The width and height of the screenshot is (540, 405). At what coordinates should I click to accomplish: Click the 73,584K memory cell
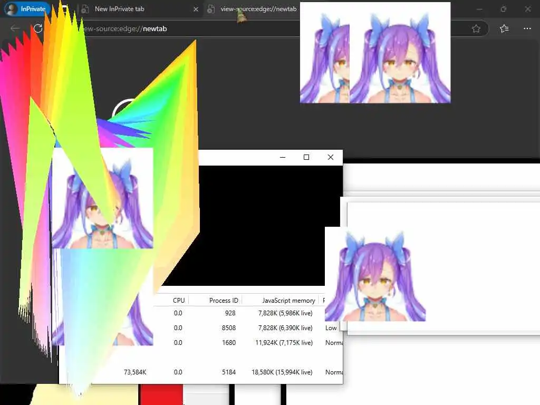pyautogui.click(x=135, y=372)
